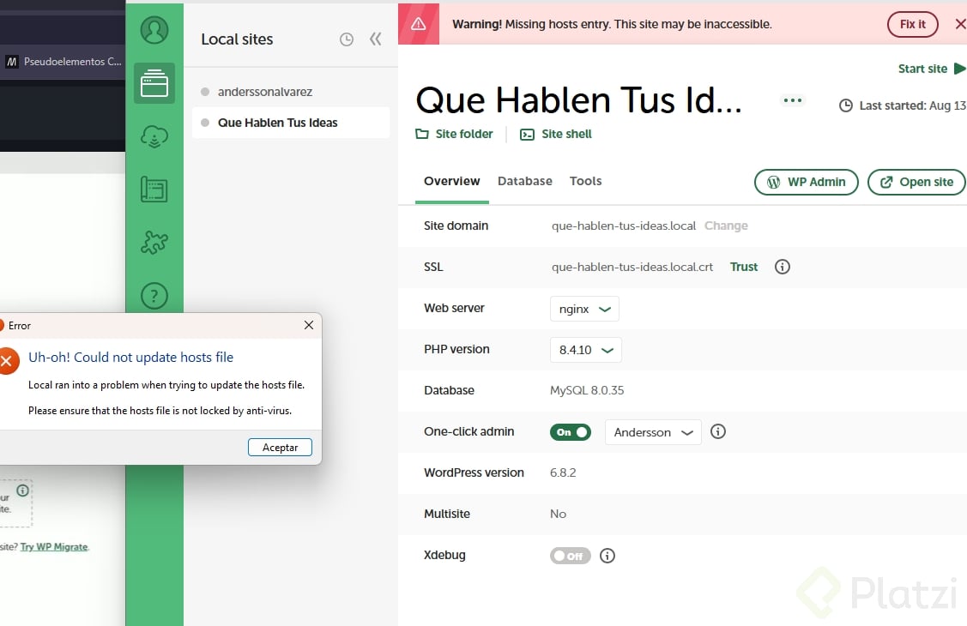Select the Pseudoelementos browser tab
This screenshot has width=967, height=626.
(63, 62)
